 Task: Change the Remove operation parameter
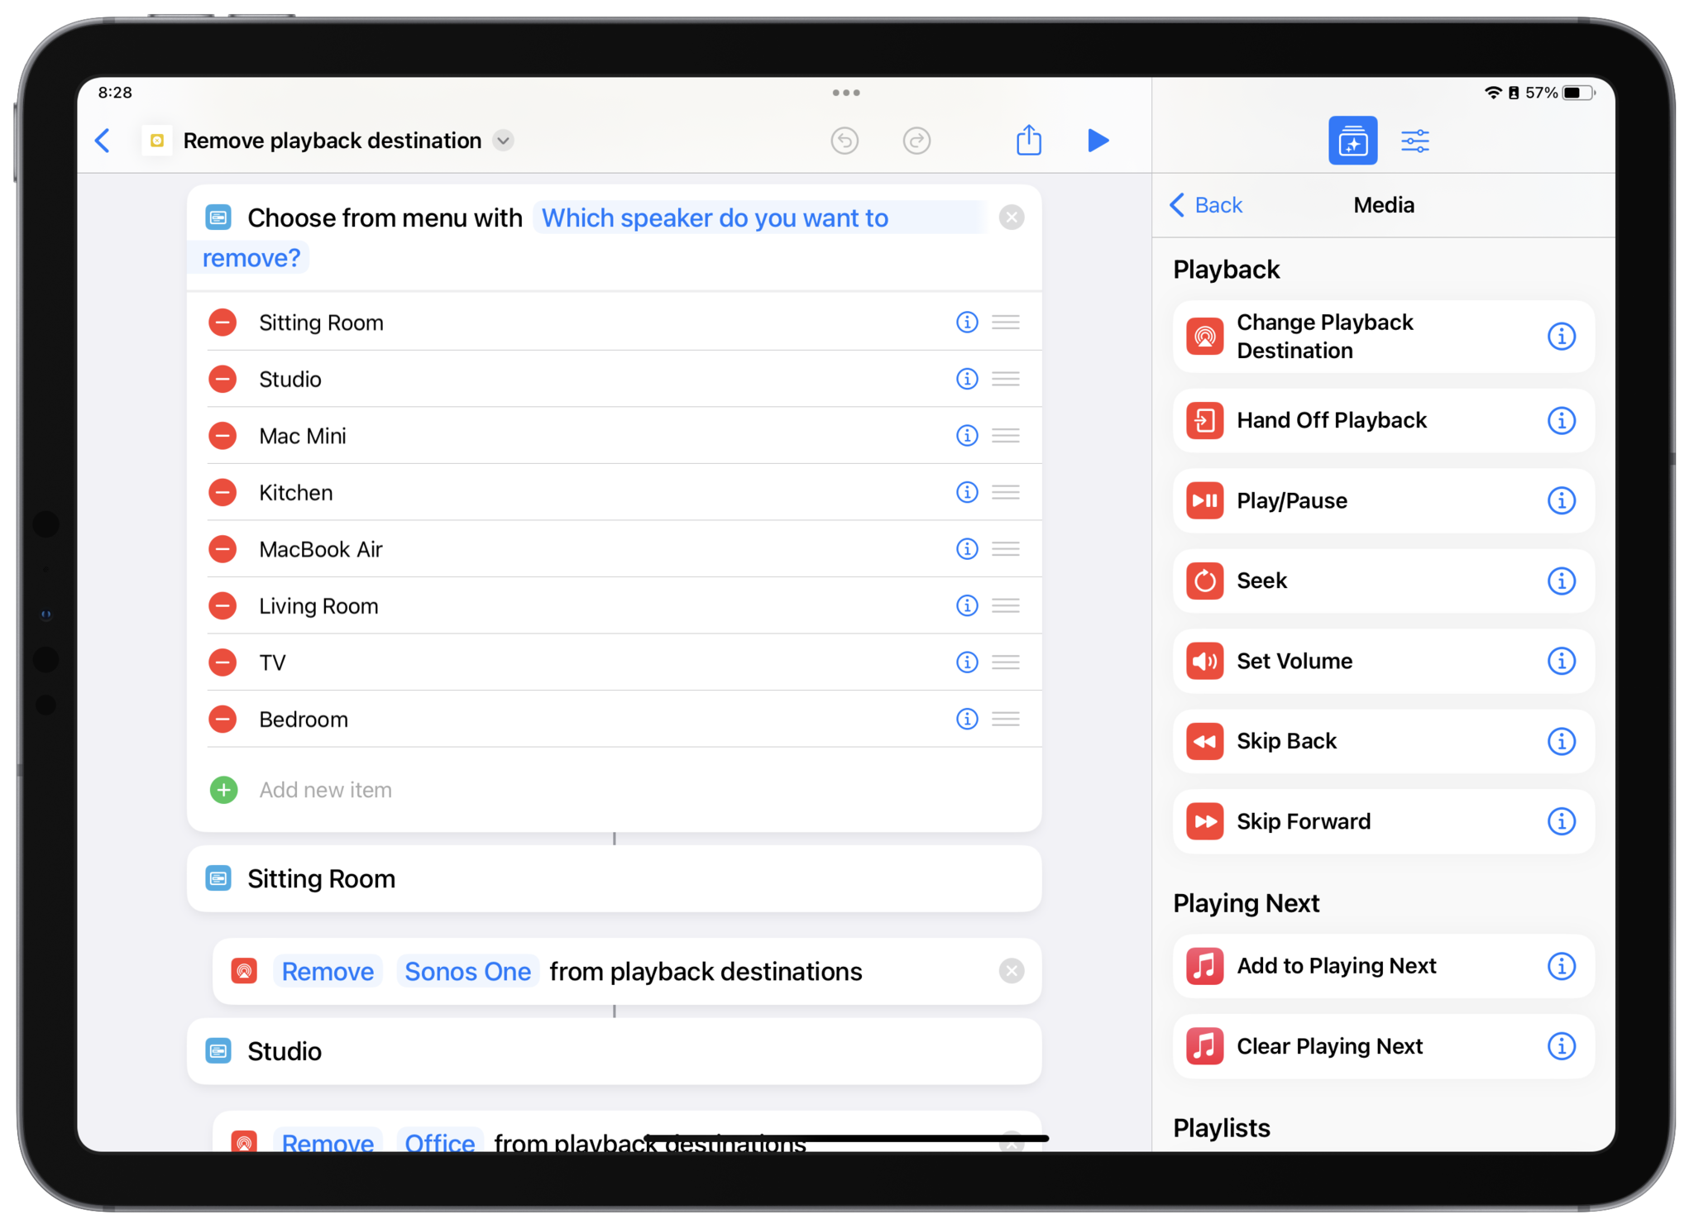coord(328,971)
